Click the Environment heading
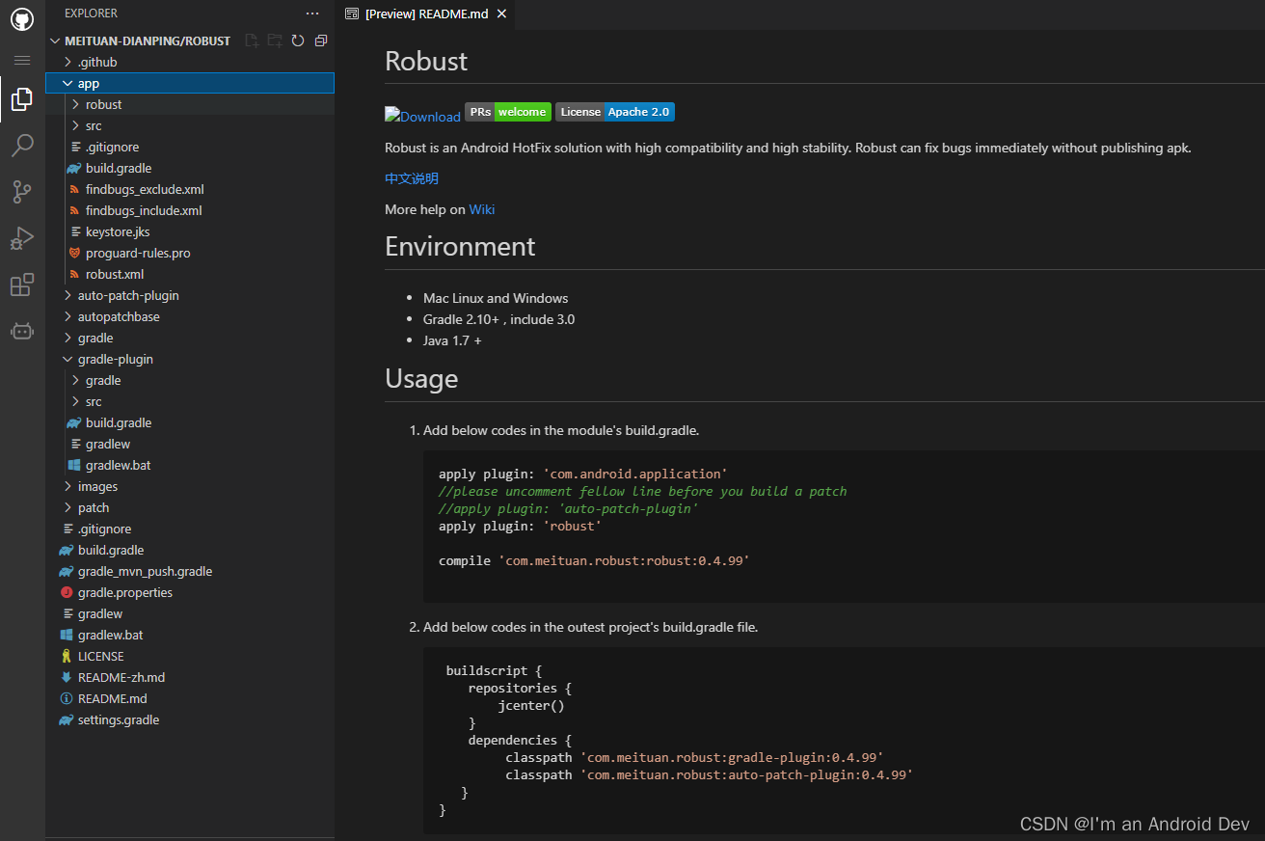 [x=460, y=247]
